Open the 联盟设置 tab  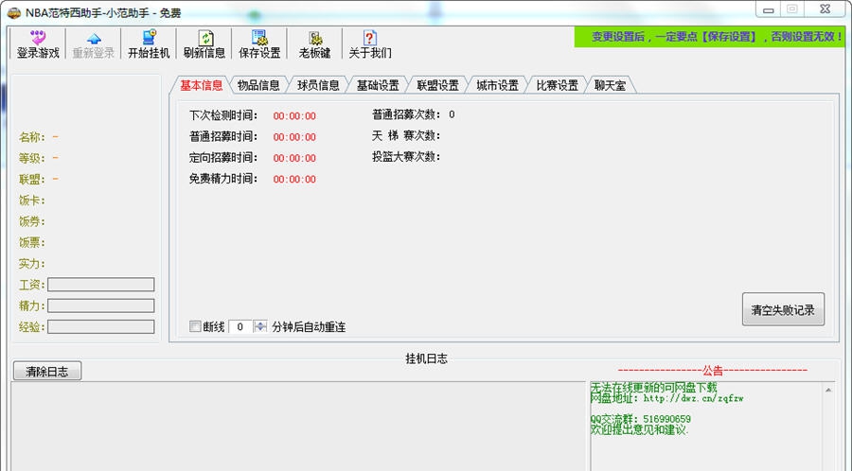[x=438, y=85]
